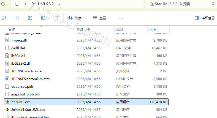Click the 8,960 KB size cell

pyautogui.click(x=160, y=79)
